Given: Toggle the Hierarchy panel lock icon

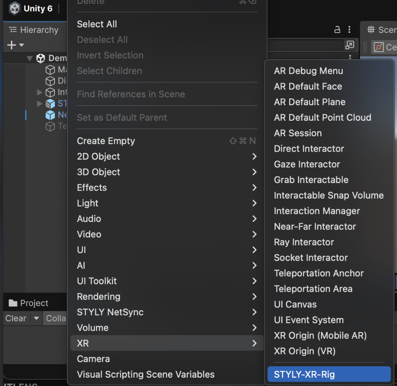Looking at the screenshot, I should (337, 30).
